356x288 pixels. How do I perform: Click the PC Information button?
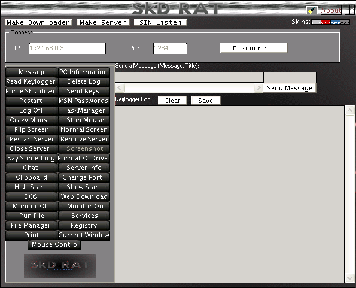pyautogui.click(x=84, y=72)
